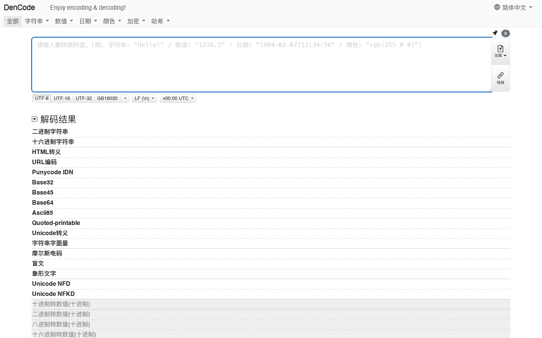This screenshot has width=542, height=338.
Task: Click the Unicode NFKD result row
Action: coord(271,294)
